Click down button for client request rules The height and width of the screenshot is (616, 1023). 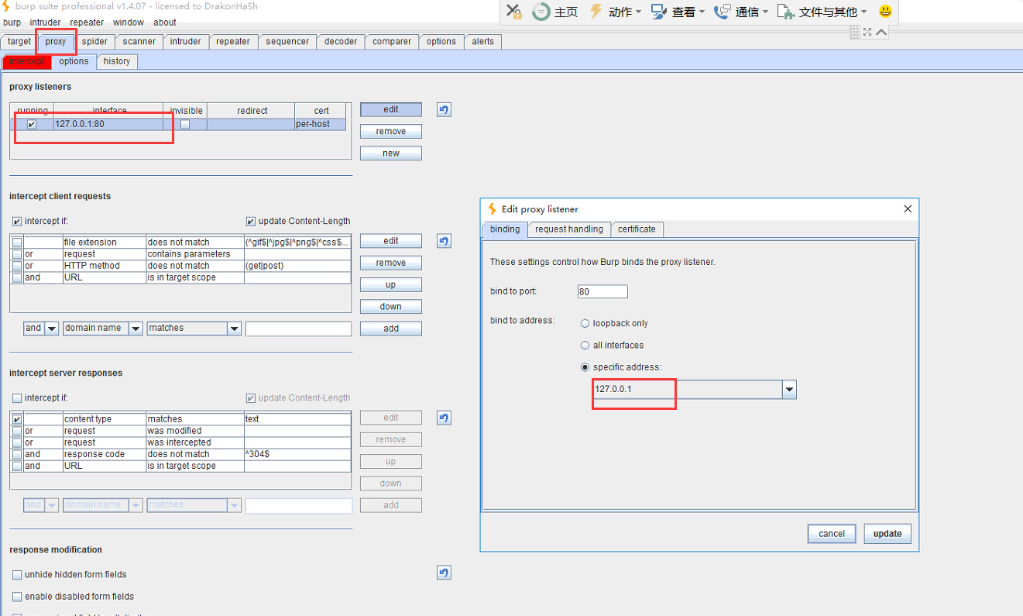point(391,306)
